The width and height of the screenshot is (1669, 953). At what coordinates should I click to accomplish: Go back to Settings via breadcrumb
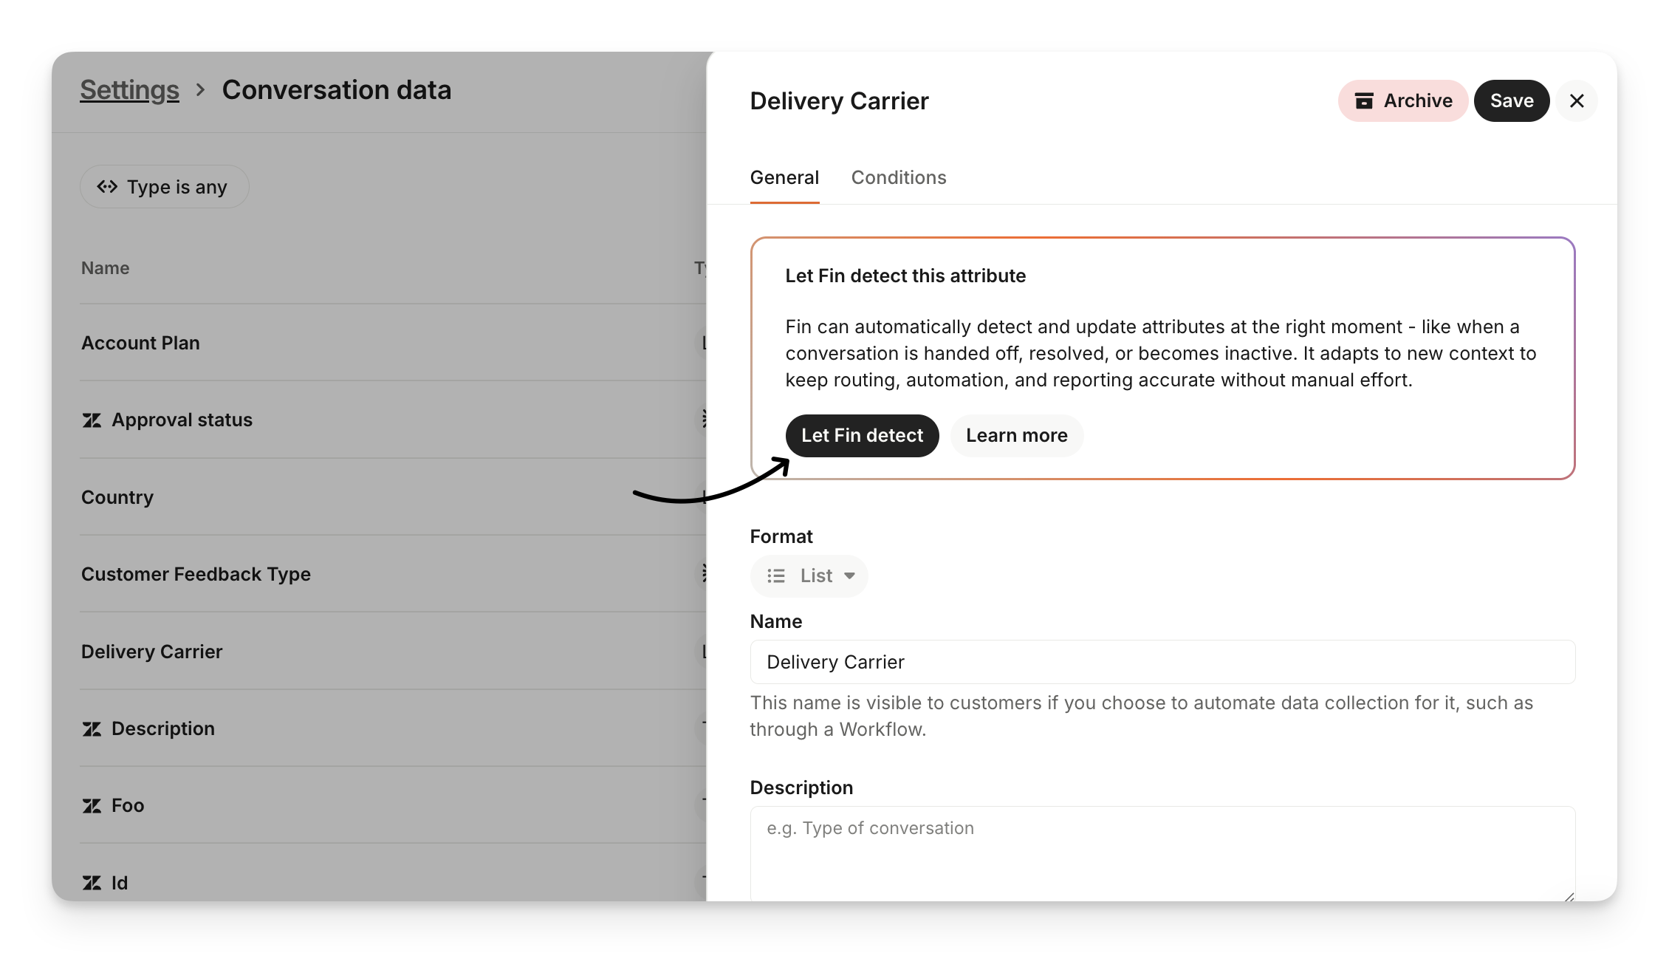click(129, 90)
